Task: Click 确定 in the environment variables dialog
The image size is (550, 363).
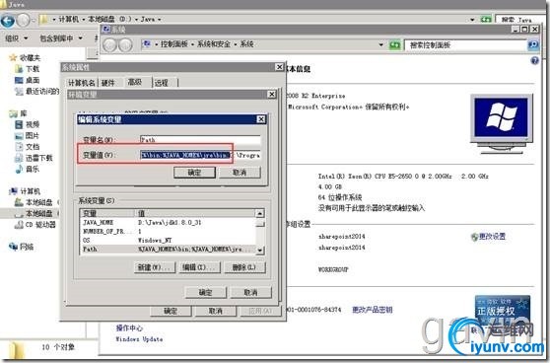Action: [206, 292]
